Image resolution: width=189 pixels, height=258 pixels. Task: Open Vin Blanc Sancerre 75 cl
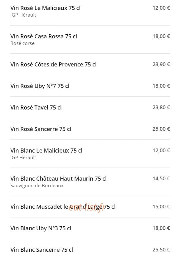click(x=41, y=250)
